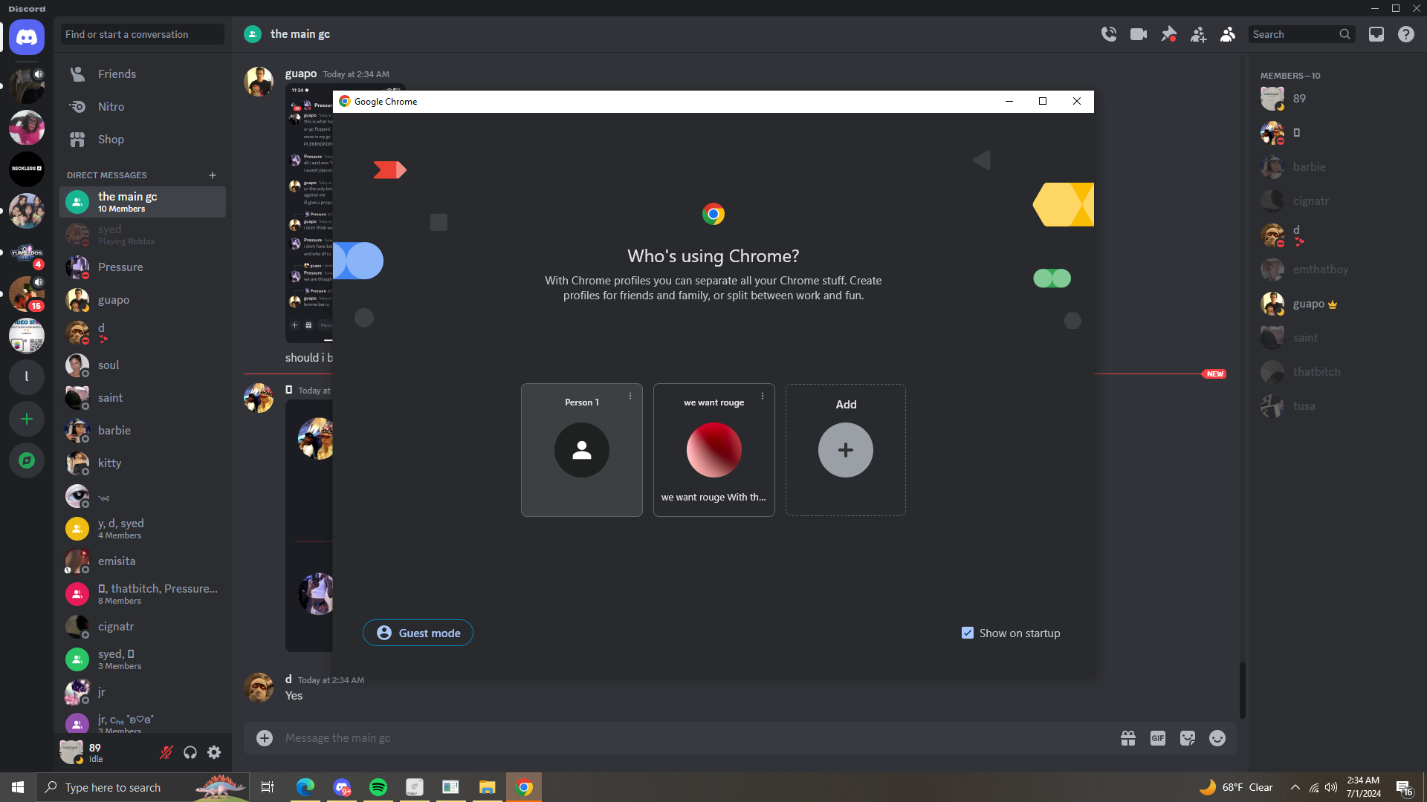Screen dimensions: 1427x802
Task: Open the sticker picker
Action: (x=1188, y=737)
